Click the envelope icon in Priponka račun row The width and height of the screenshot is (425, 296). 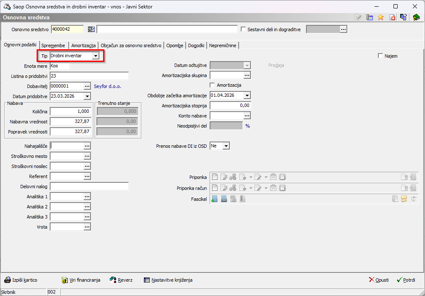(273, 188)
